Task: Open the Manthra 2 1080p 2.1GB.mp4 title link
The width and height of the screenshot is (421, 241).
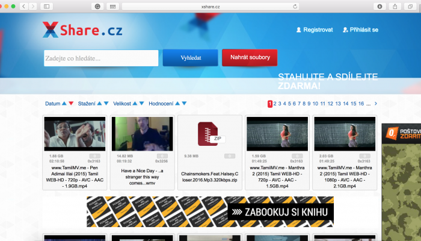Action: tap(345, 177)
